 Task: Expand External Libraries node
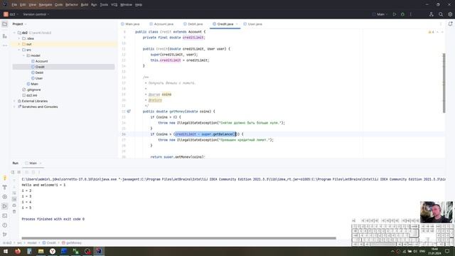[14, 101]
